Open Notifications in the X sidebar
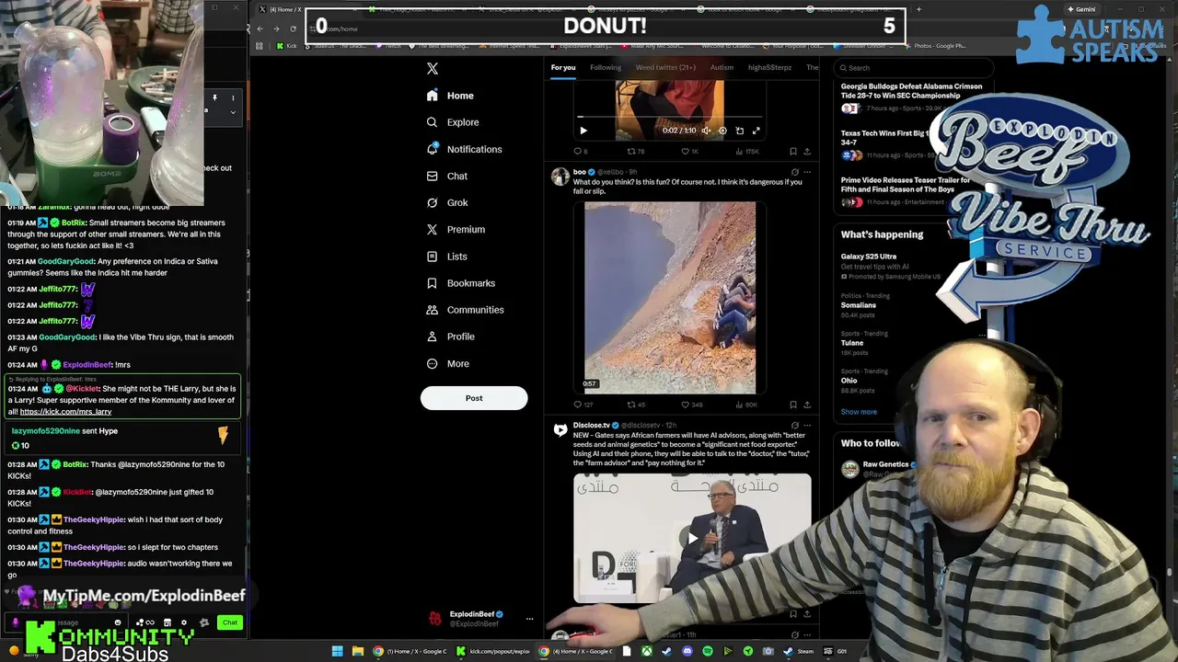This screenshot has height=662, width=1178. pyautogui.click(x=465, y=149)
